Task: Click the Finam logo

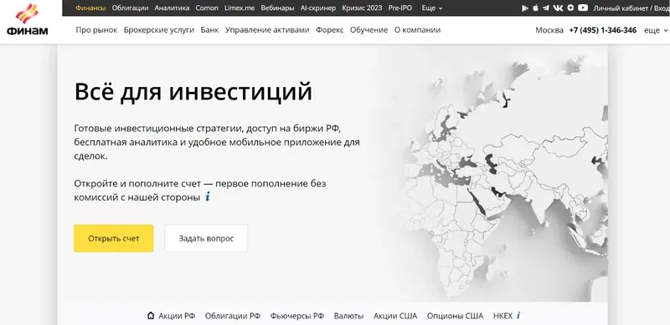Action: (28, 19)
